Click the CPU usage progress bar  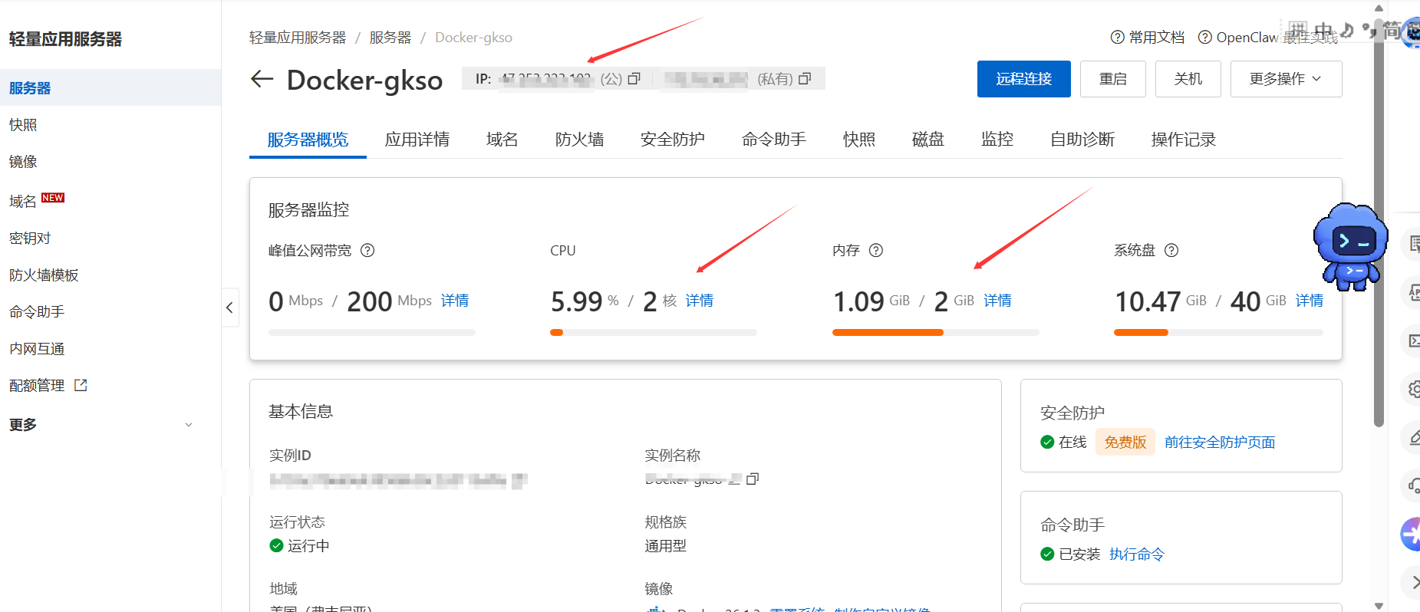(654, 332)
